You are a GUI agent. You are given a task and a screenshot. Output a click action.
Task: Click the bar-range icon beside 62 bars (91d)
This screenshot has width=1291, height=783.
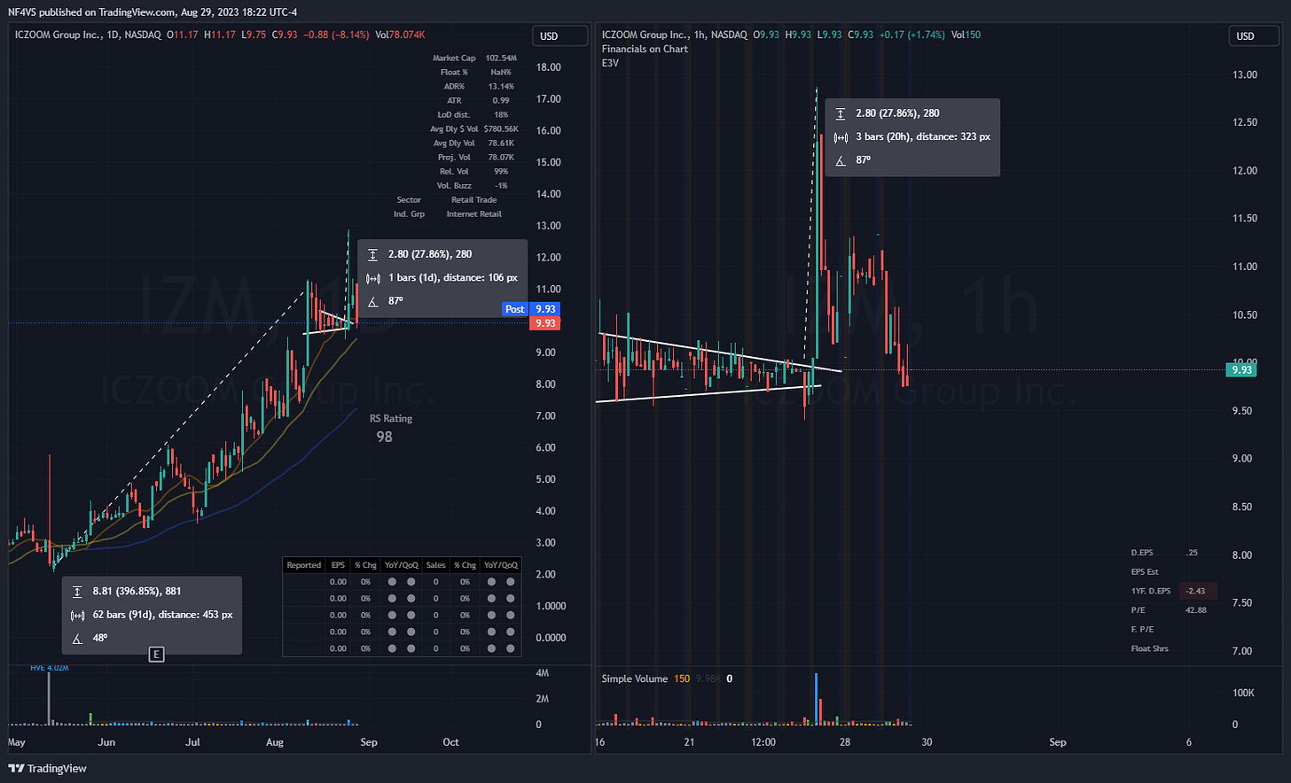tap(77, 615)
